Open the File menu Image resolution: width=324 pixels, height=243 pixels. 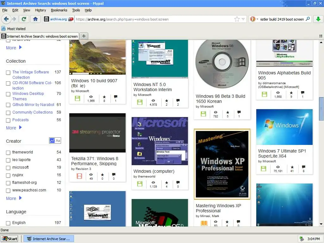coord(5,10)
